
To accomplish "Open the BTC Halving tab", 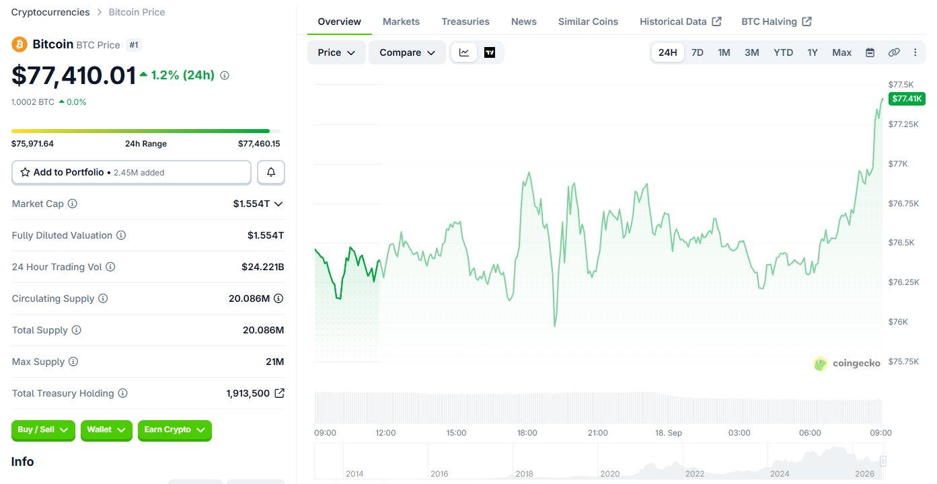I will point(776,22).
